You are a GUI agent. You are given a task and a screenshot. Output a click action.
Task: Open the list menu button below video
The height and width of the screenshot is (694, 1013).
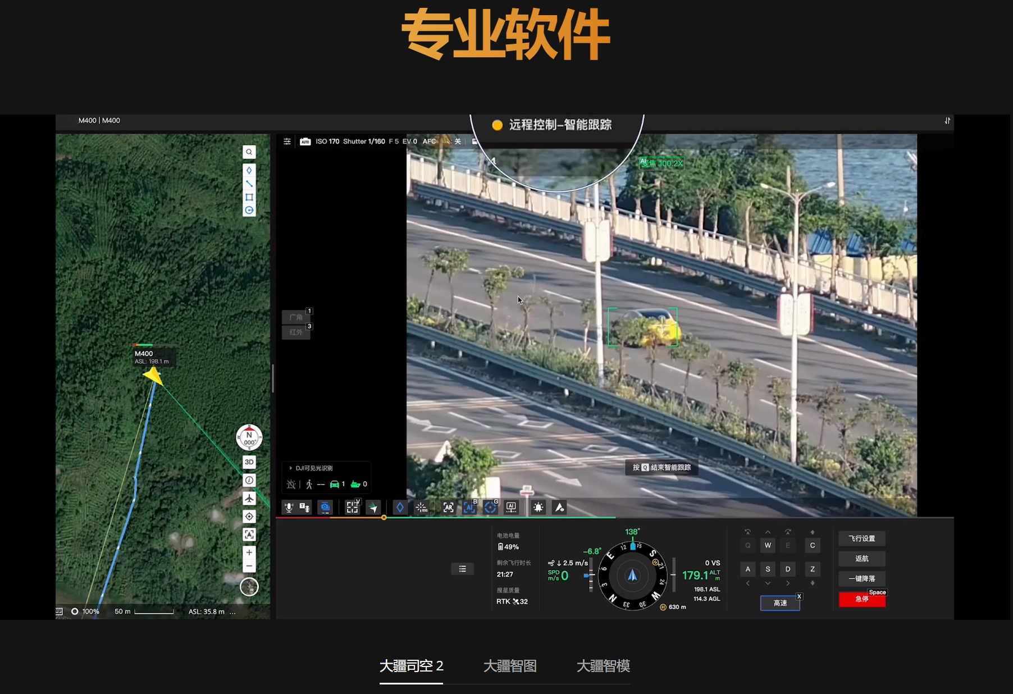point(463,569)
